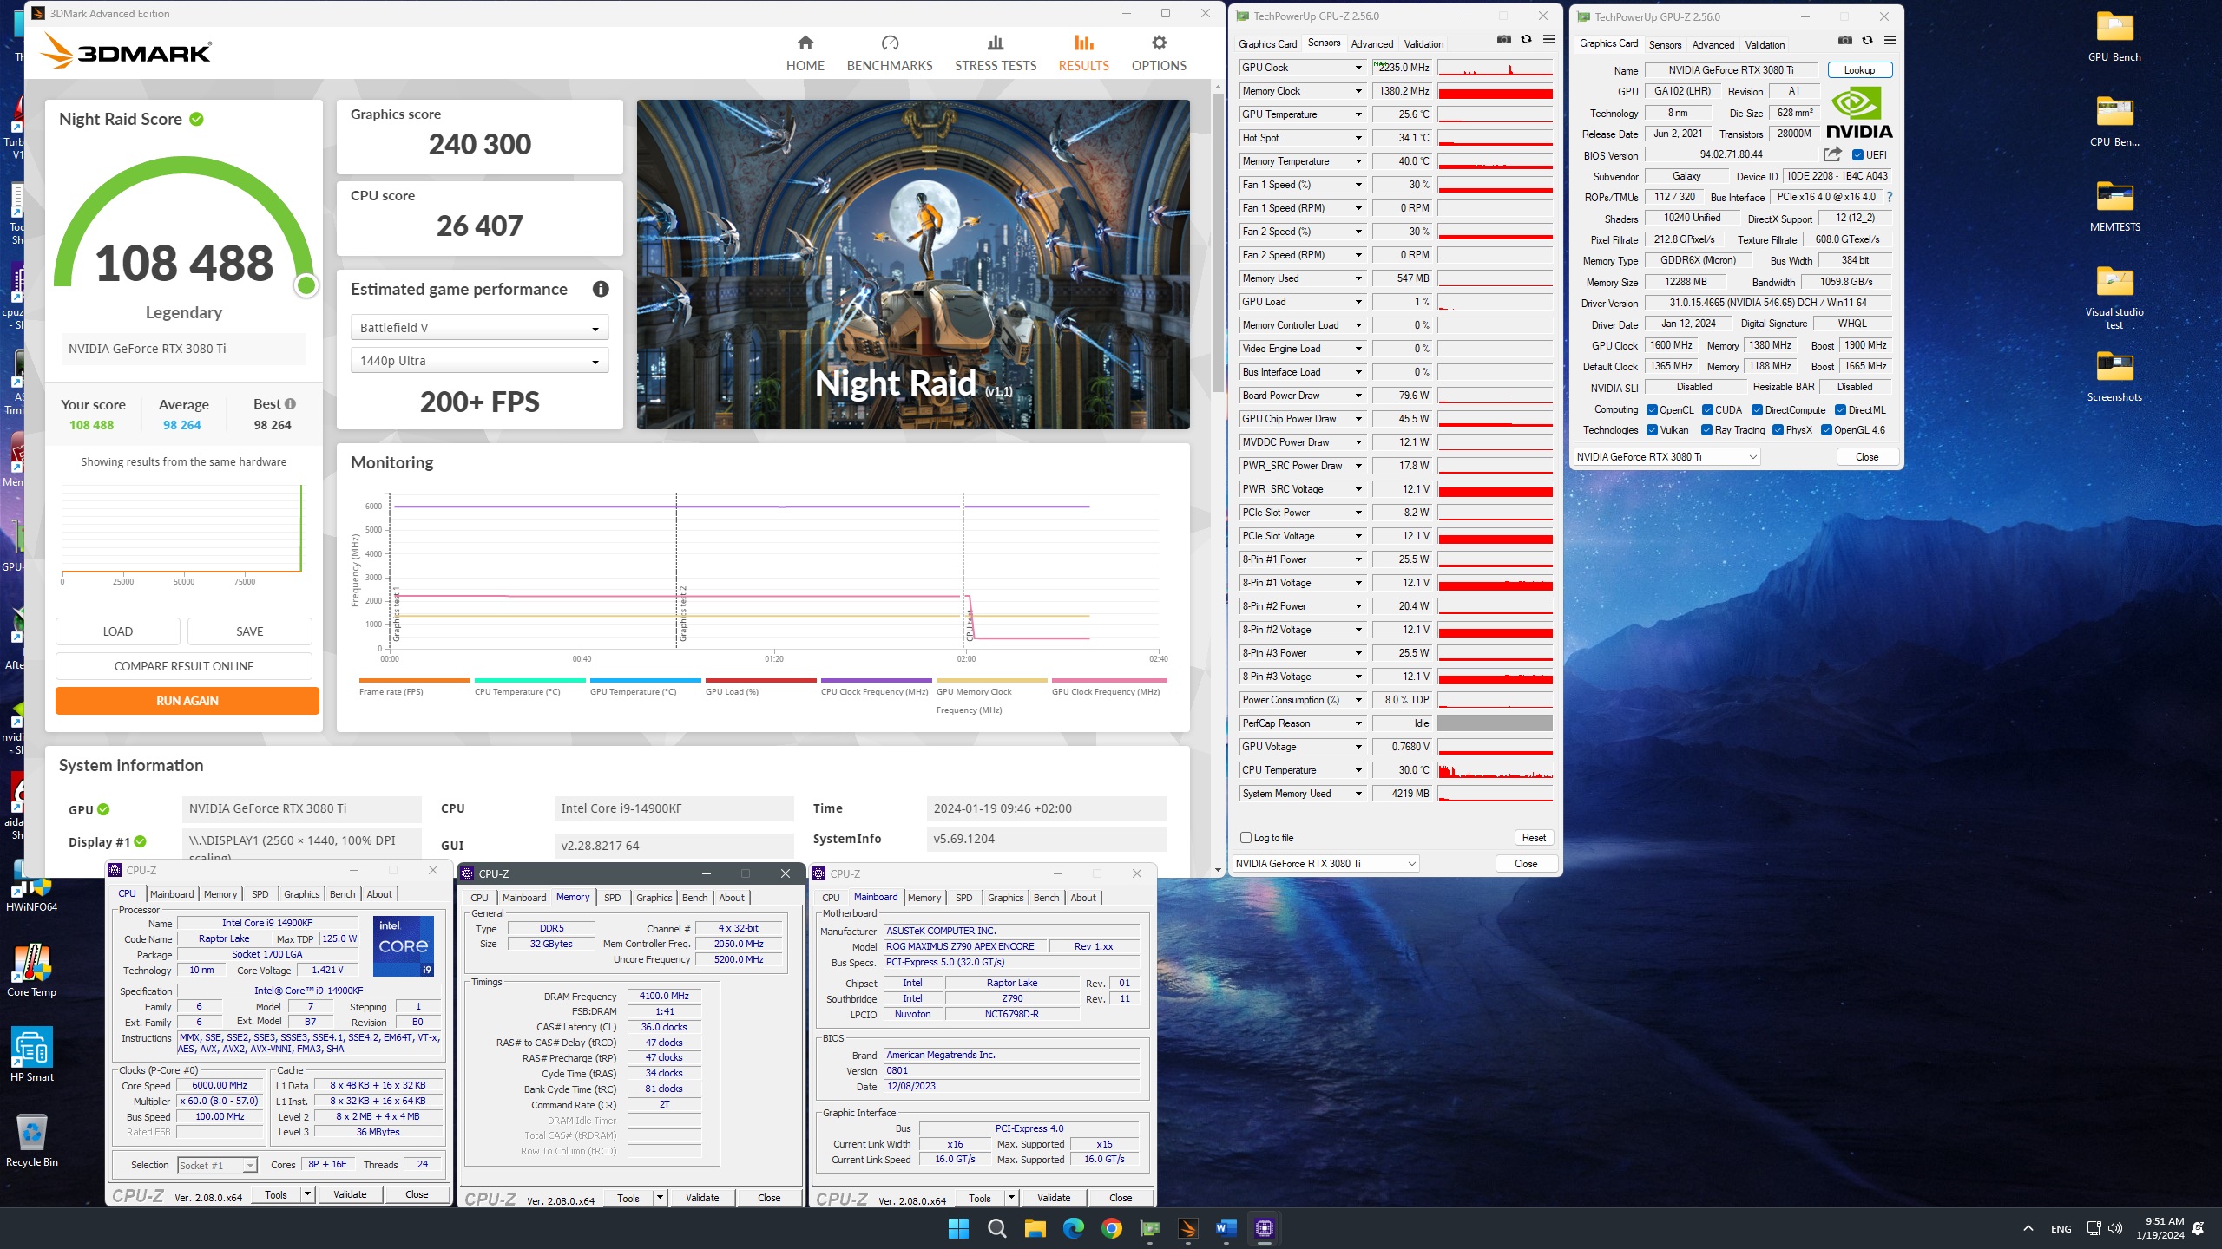Click the Lookup button in GPU-Z

[x=1859, y=70]
